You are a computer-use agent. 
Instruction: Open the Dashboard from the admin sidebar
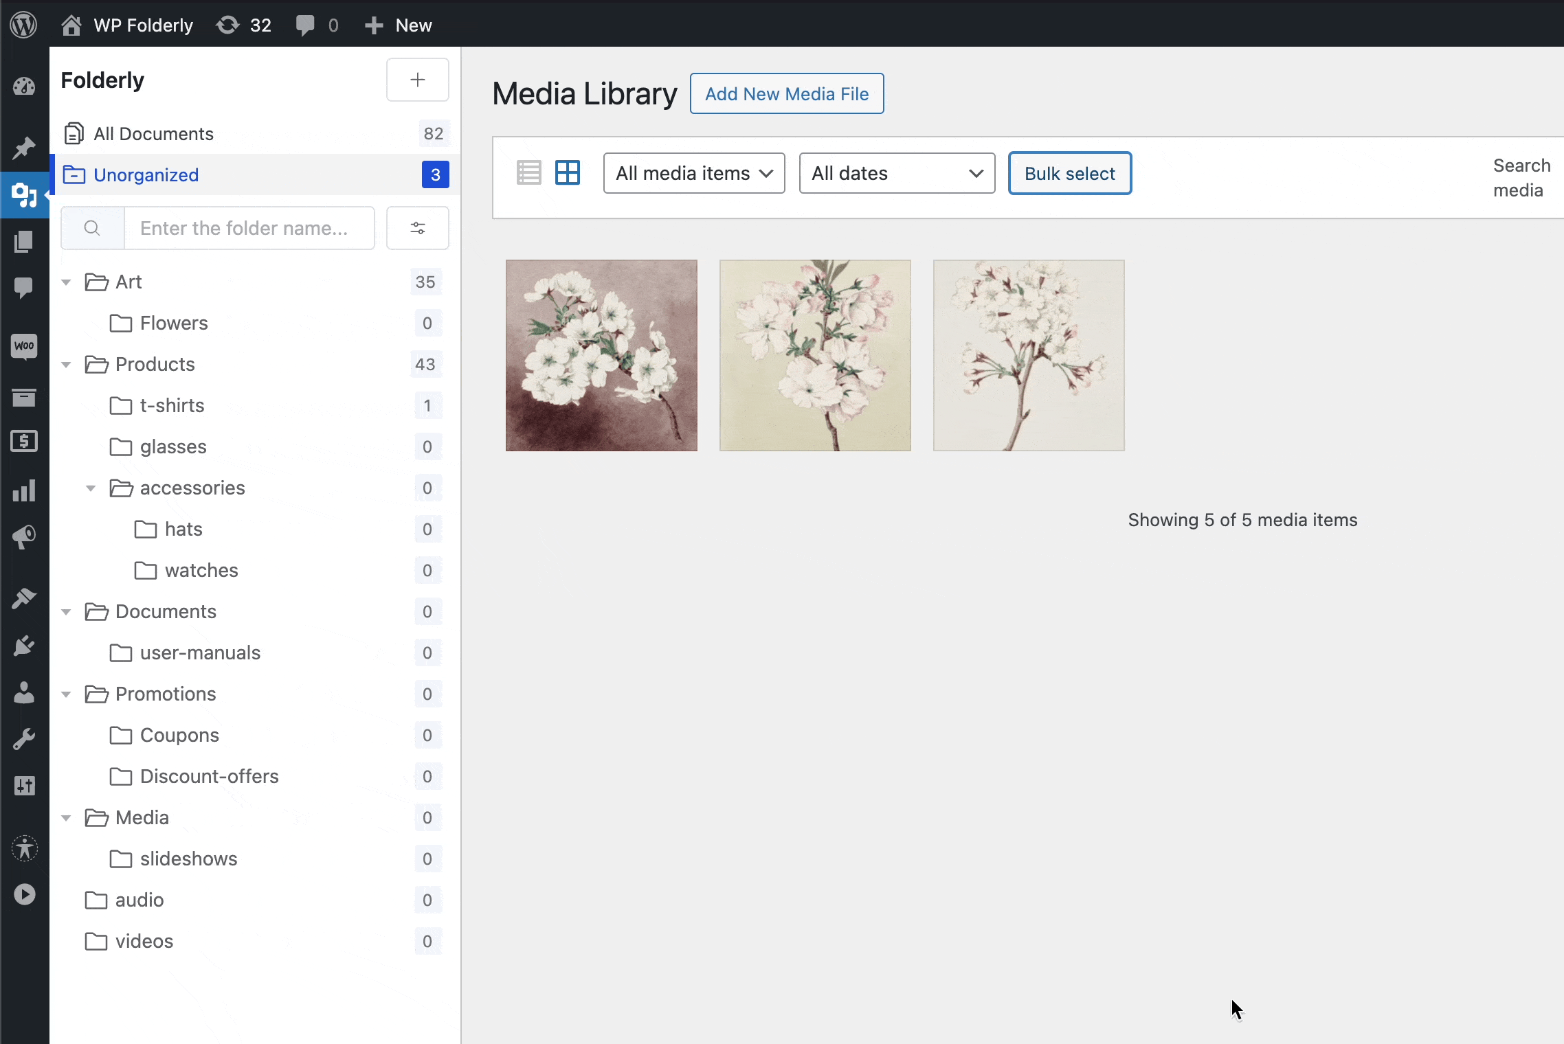24,87
